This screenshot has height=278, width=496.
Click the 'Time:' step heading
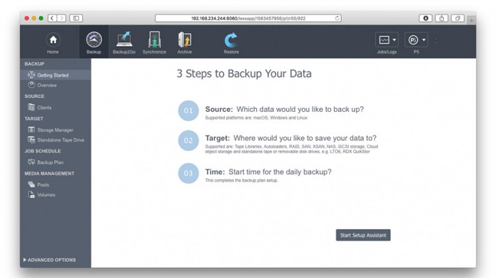(215, 171)
